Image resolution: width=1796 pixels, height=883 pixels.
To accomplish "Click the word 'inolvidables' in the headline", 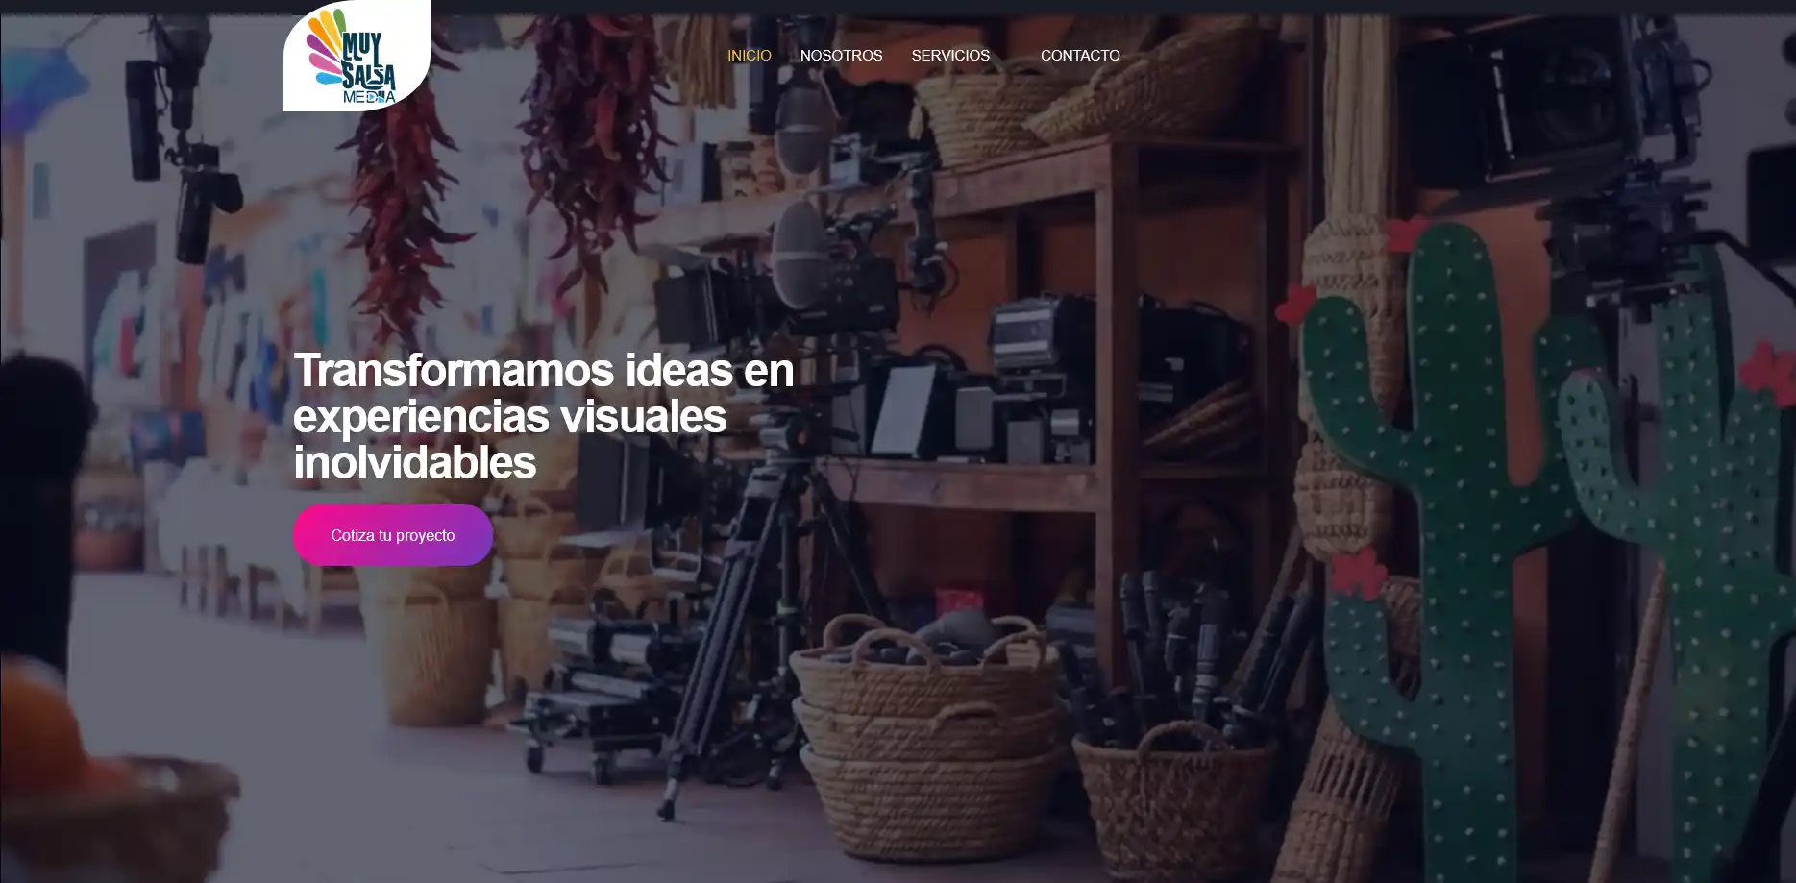I will point(414,463).
